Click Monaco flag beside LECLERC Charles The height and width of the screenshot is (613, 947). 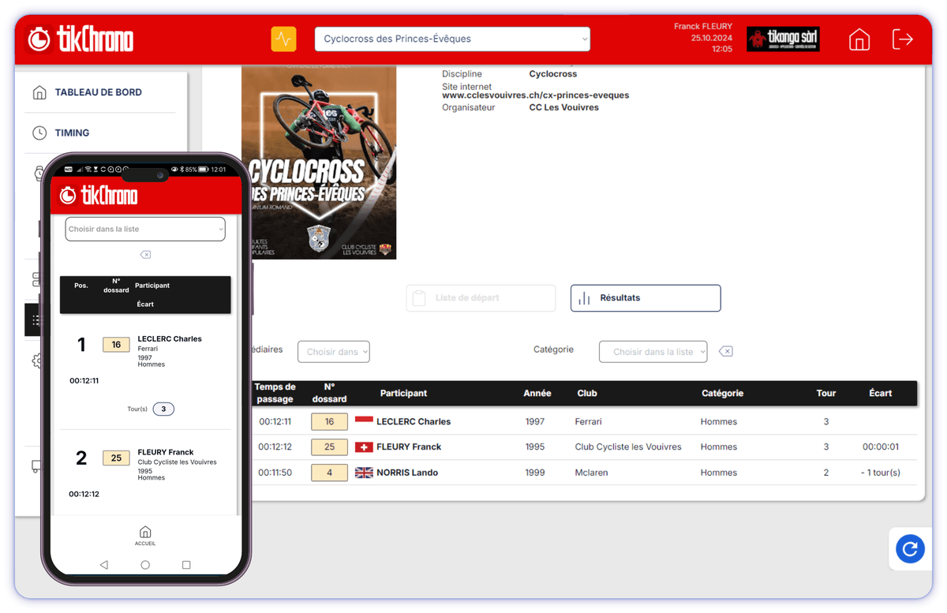[x=364, y=421]
